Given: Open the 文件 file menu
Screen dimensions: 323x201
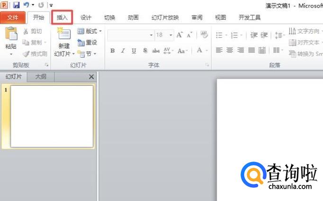Looking at the screenshot, I should (x=13, y=18).
